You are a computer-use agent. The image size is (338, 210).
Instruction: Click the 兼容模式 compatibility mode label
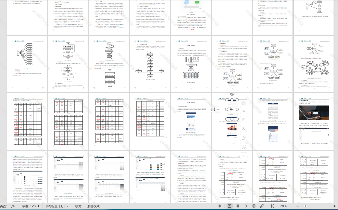pyautogui.click(x=93, y=206)
